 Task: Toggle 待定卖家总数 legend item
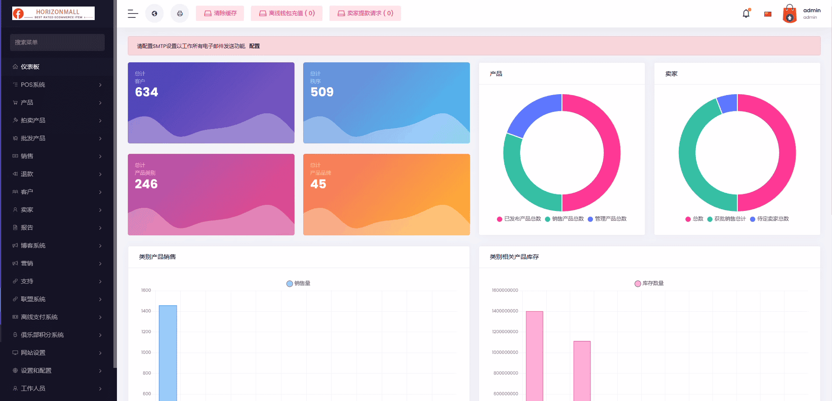pos(769,219)
